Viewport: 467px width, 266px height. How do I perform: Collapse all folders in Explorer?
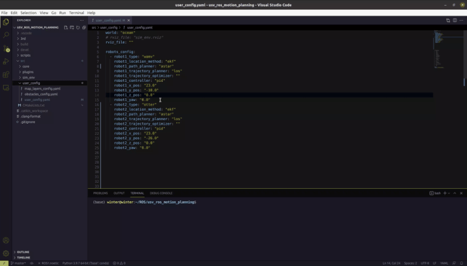click(84, 27)
